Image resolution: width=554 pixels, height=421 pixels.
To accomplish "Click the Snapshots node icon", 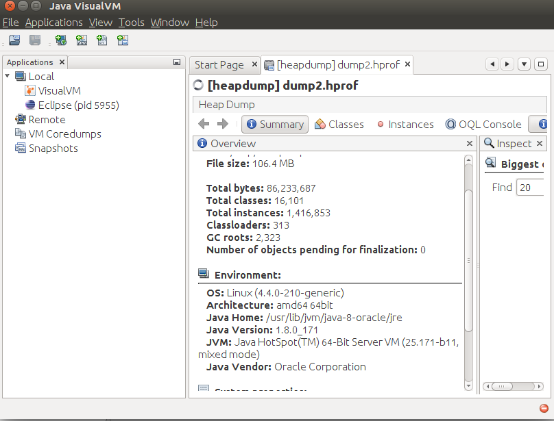I will (21, 148).
